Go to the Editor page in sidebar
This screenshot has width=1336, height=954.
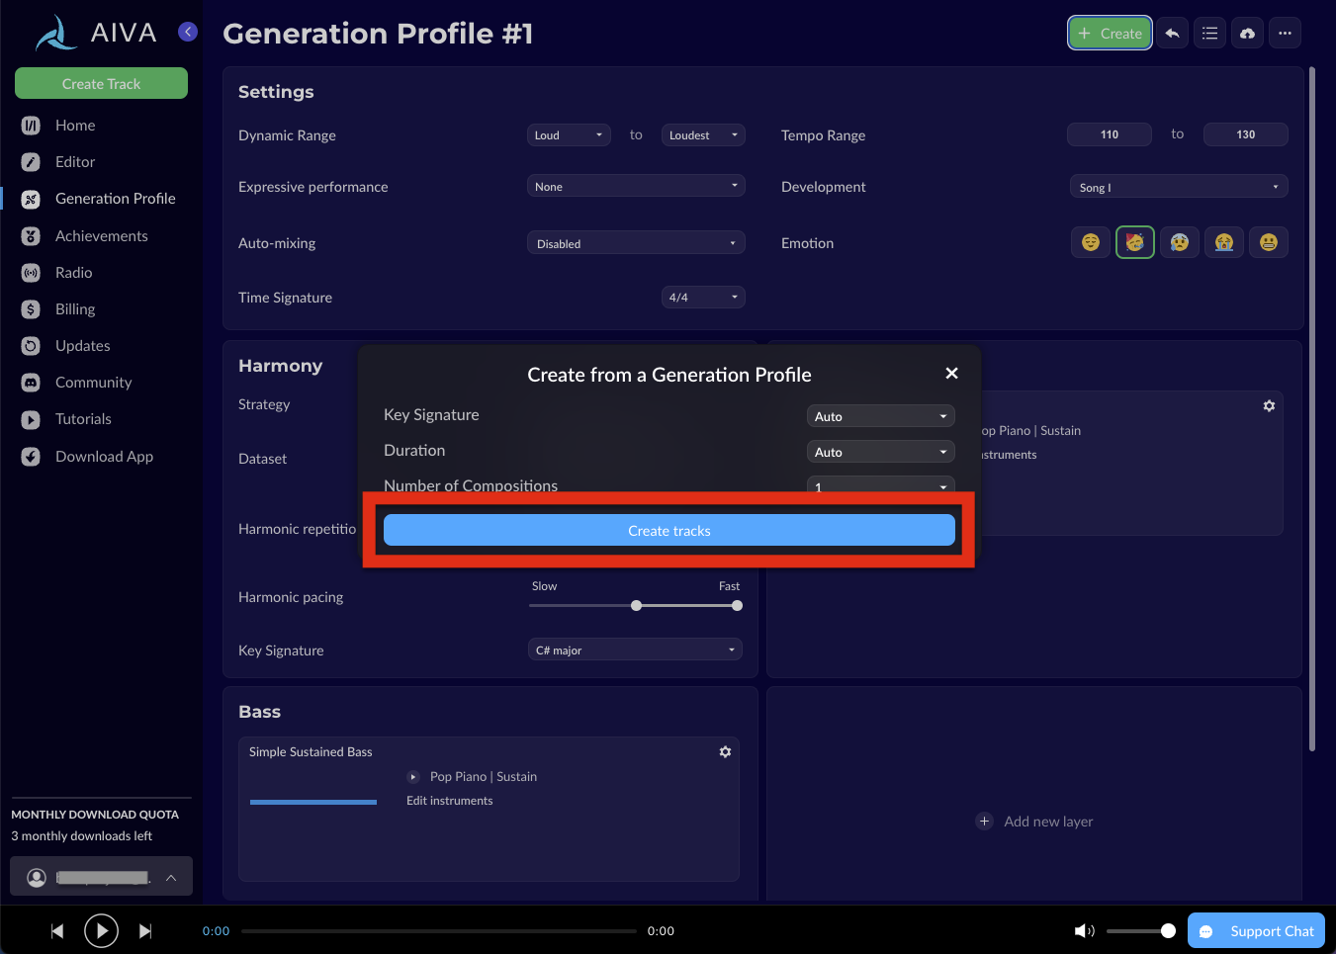(75, 162)
